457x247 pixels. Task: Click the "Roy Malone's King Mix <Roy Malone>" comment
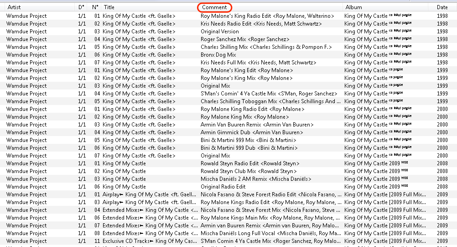pos(246,78)
